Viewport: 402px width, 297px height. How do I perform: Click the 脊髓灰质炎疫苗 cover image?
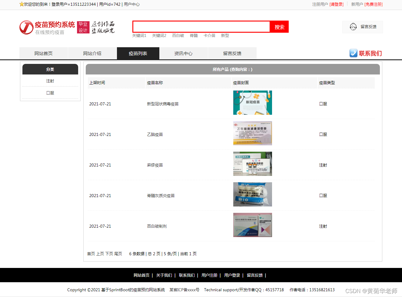pos(253,194)
